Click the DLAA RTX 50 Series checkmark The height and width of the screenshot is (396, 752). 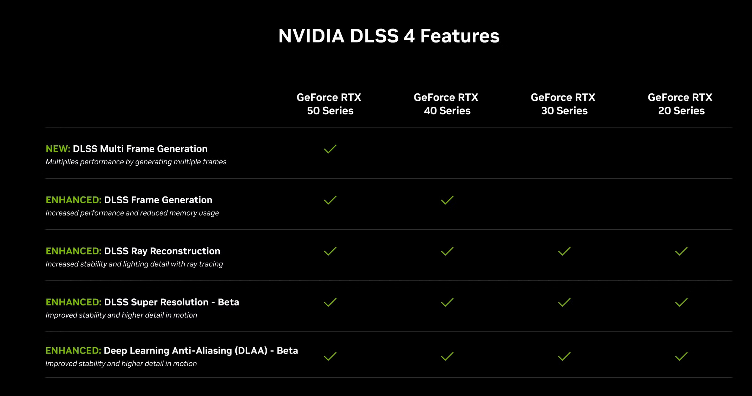click(330, 357)
